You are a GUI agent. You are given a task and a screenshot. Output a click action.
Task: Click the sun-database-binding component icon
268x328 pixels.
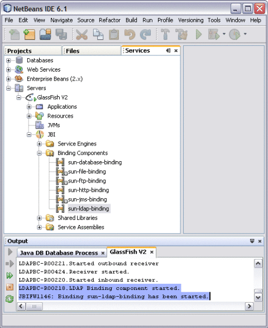(60, 162)
